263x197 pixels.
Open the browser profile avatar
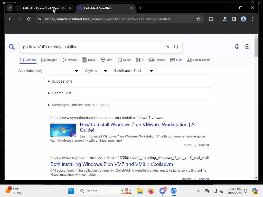point(243,19)
